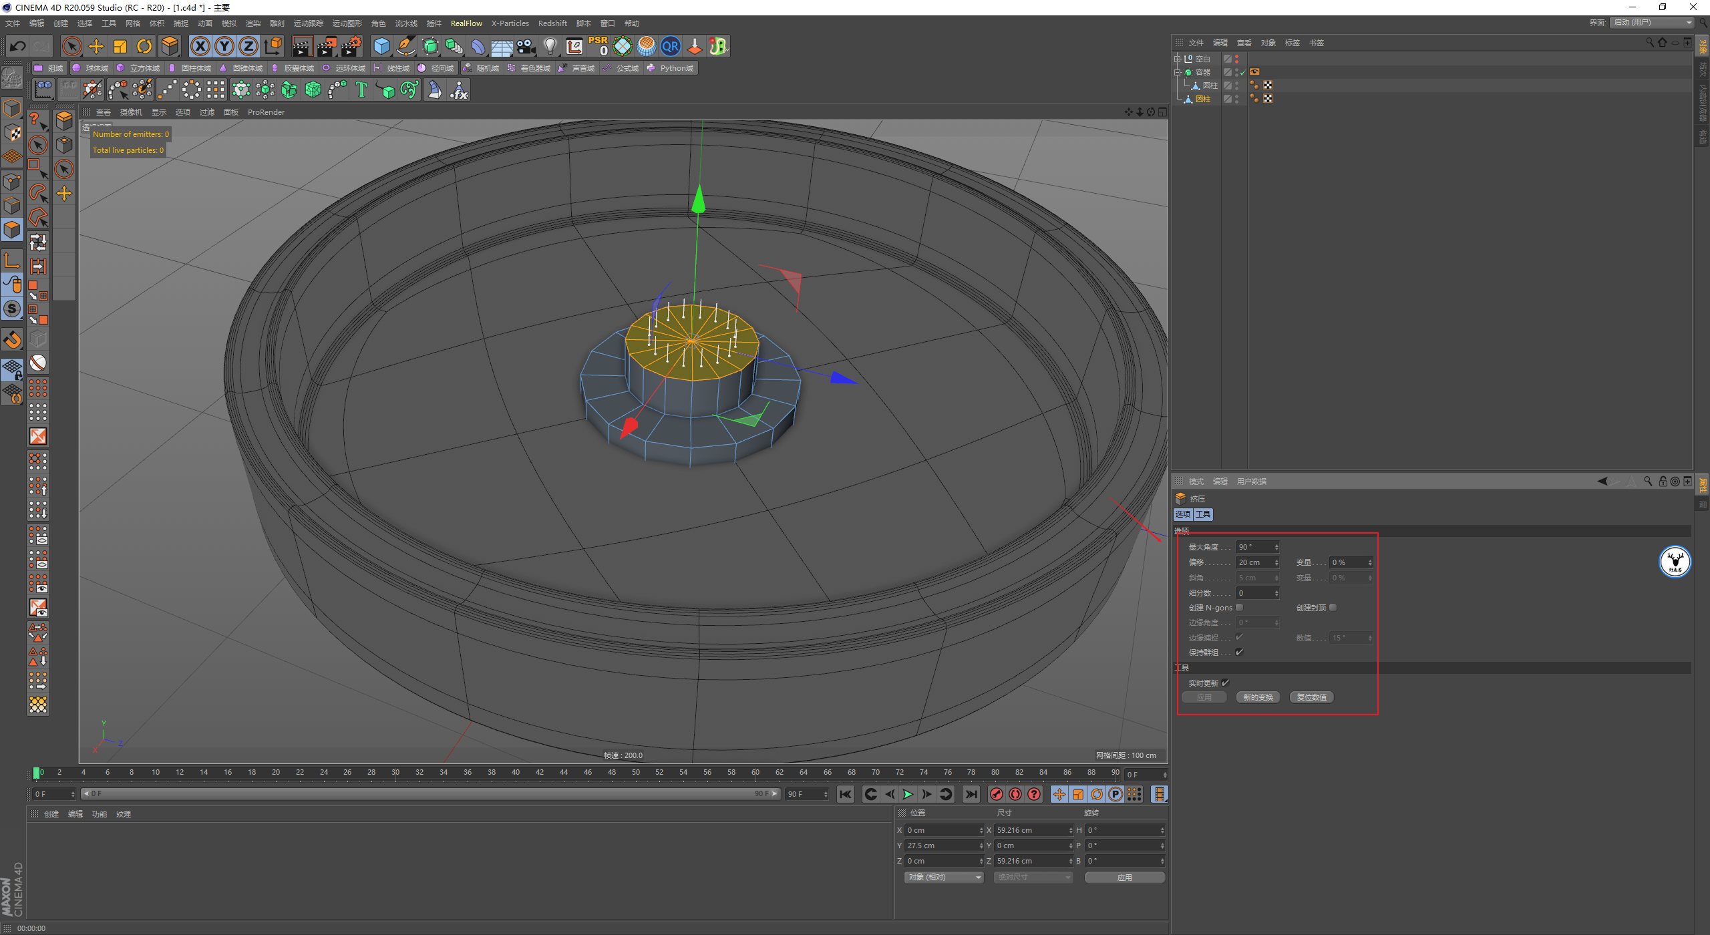Viewport: 1710px width, 935px height.
Task: Collapse the 容器 object tree node
Action: point(1178,72)
